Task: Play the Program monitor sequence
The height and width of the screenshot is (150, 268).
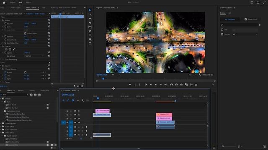Action: coord(155,85)
